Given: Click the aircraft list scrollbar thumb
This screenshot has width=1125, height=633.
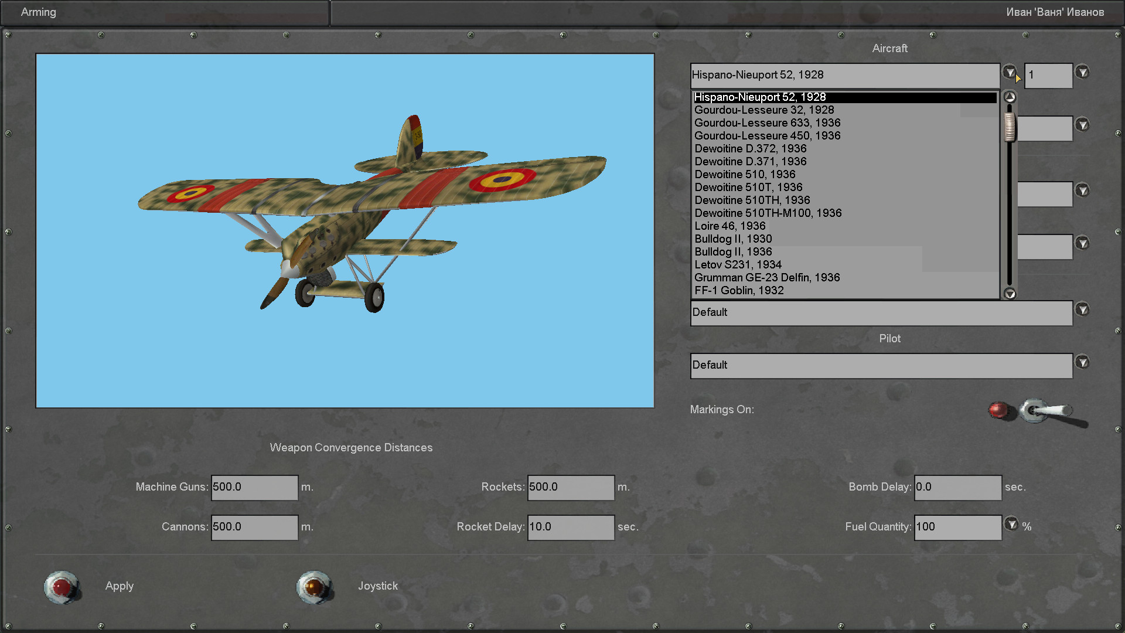Looking at the screenshot, I should pos(1010,127).
